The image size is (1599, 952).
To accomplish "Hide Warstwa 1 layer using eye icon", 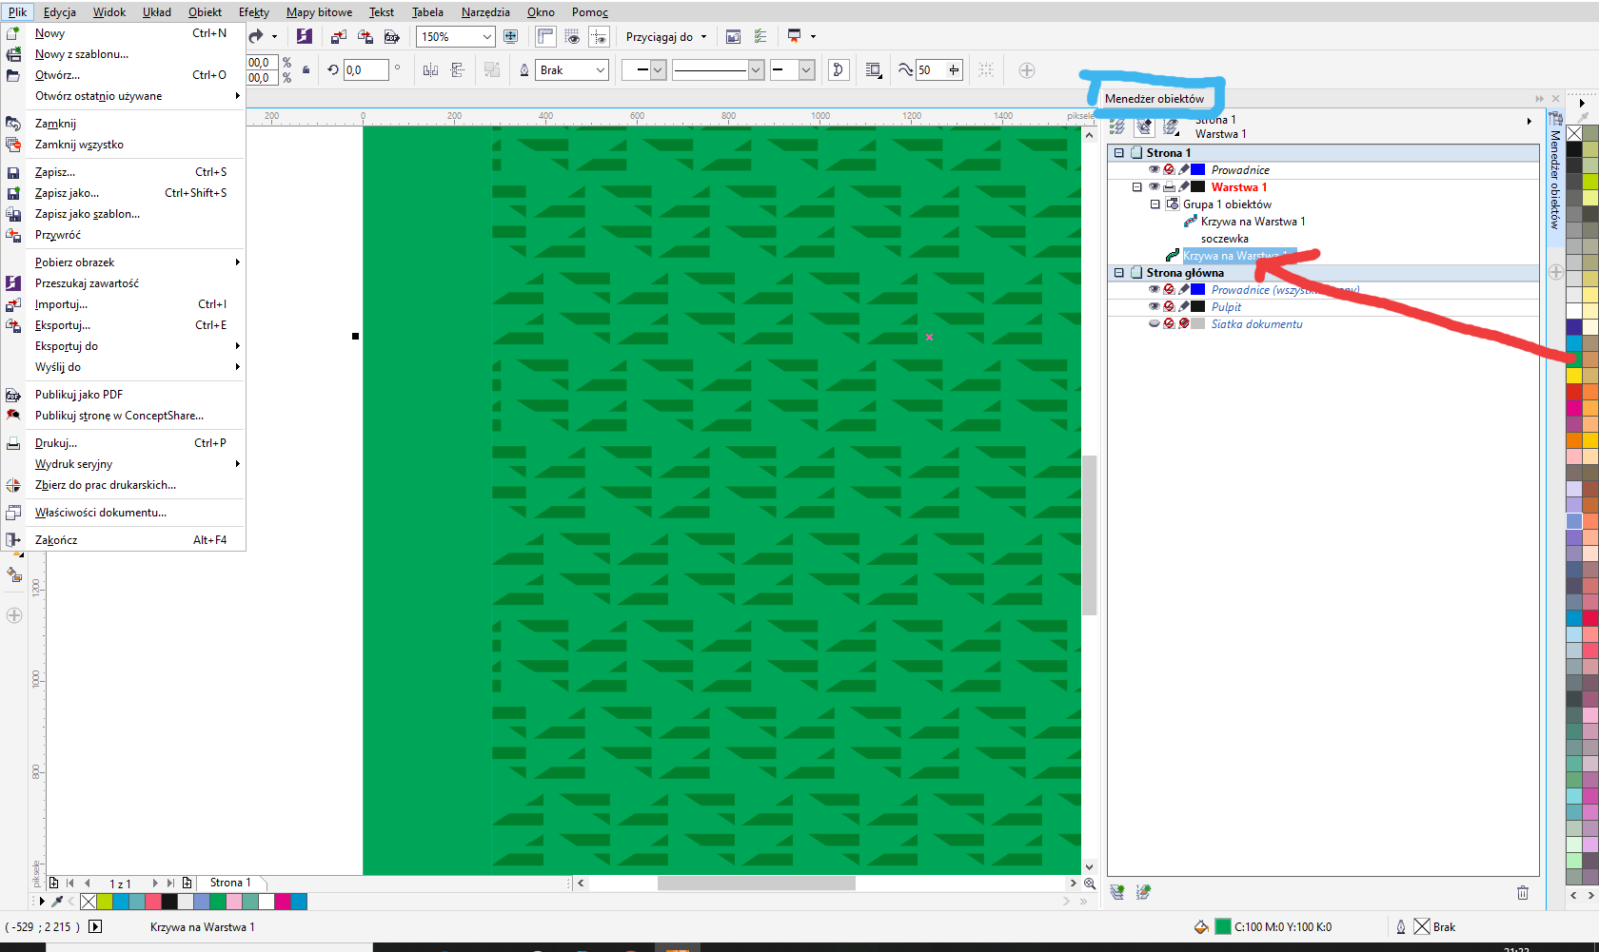I will [x=1154, y=187].
